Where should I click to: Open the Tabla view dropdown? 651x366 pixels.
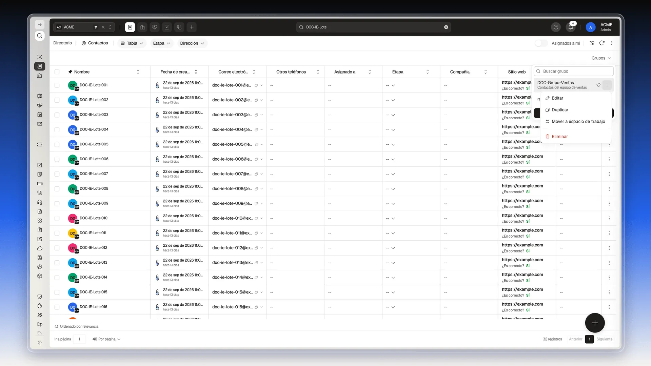pos(132,43)
